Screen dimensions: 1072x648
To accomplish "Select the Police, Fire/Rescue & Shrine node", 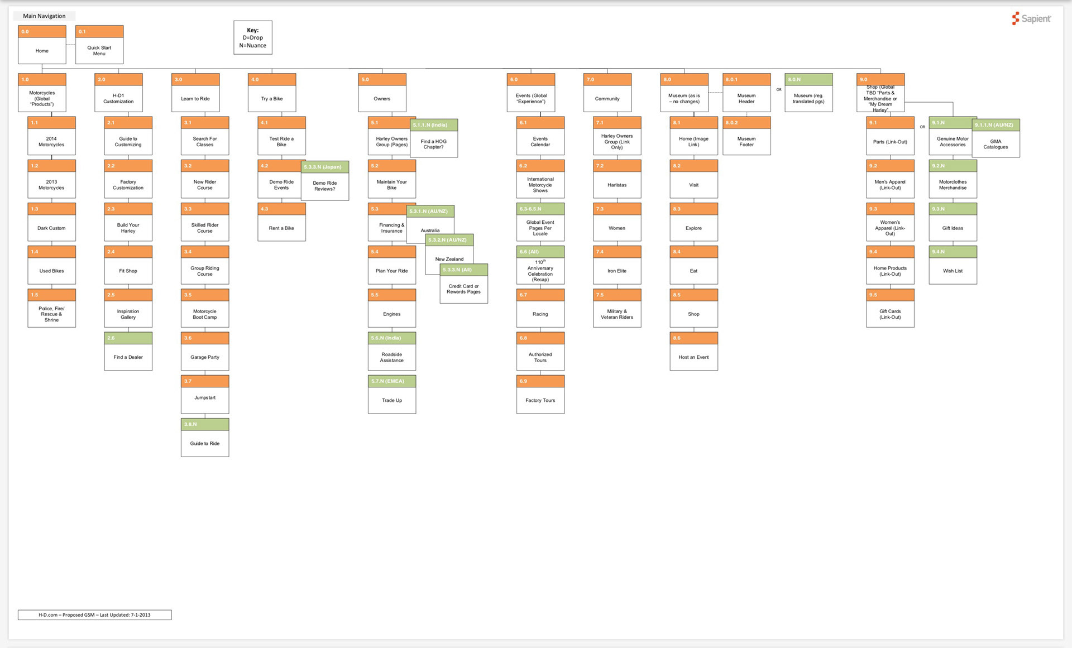I will pyautogui.click(x=51, y=308).
